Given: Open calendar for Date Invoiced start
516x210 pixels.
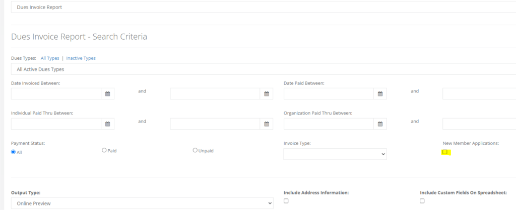Looking at the screenshot, I should click(108, 94).
